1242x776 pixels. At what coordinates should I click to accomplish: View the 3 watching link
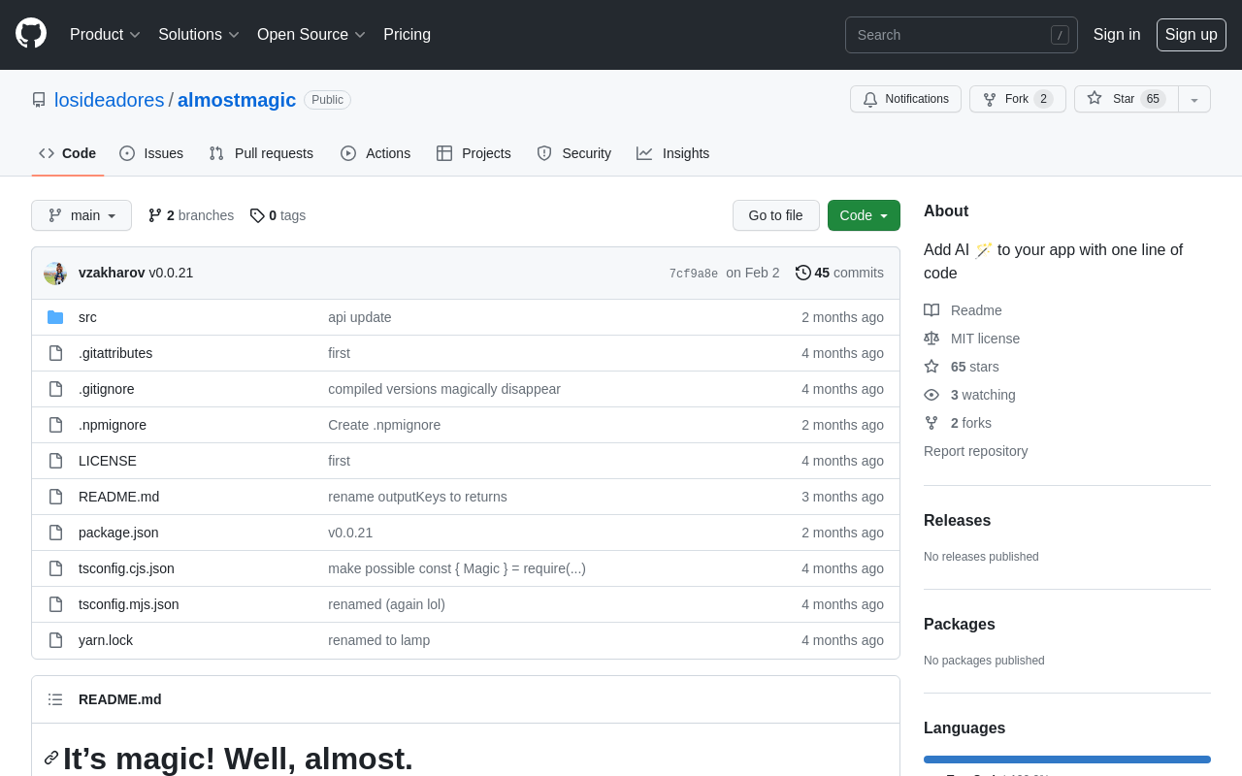[x=969, y=395]
